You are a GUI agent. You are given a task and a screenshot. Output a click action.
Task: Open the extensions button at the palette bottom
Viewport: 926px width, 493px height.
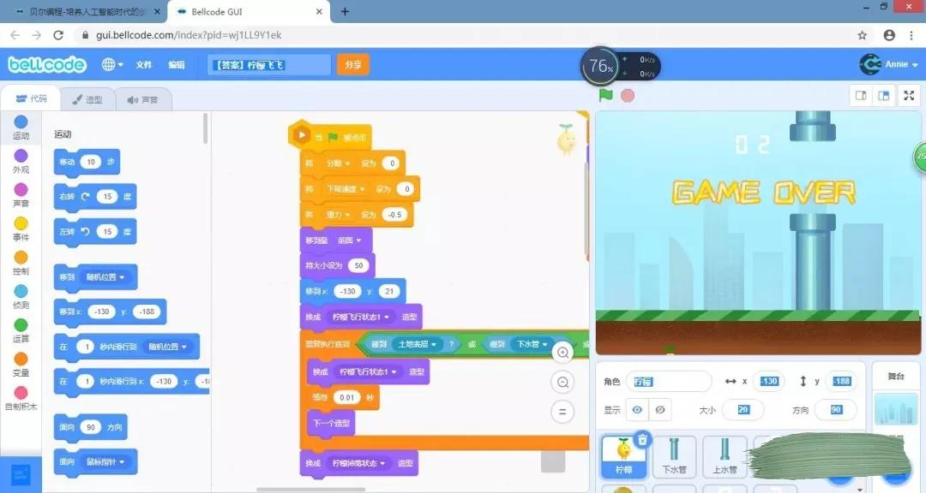[x=21, y=474]
